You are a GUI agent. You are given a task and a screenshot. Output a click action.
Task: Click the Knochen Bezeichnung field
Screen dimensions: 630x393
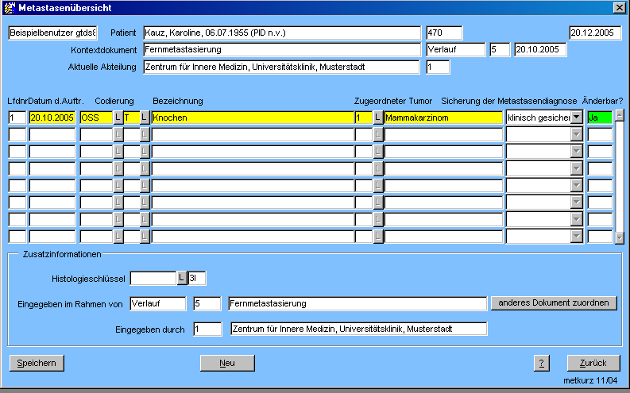(x=251, y=118)
